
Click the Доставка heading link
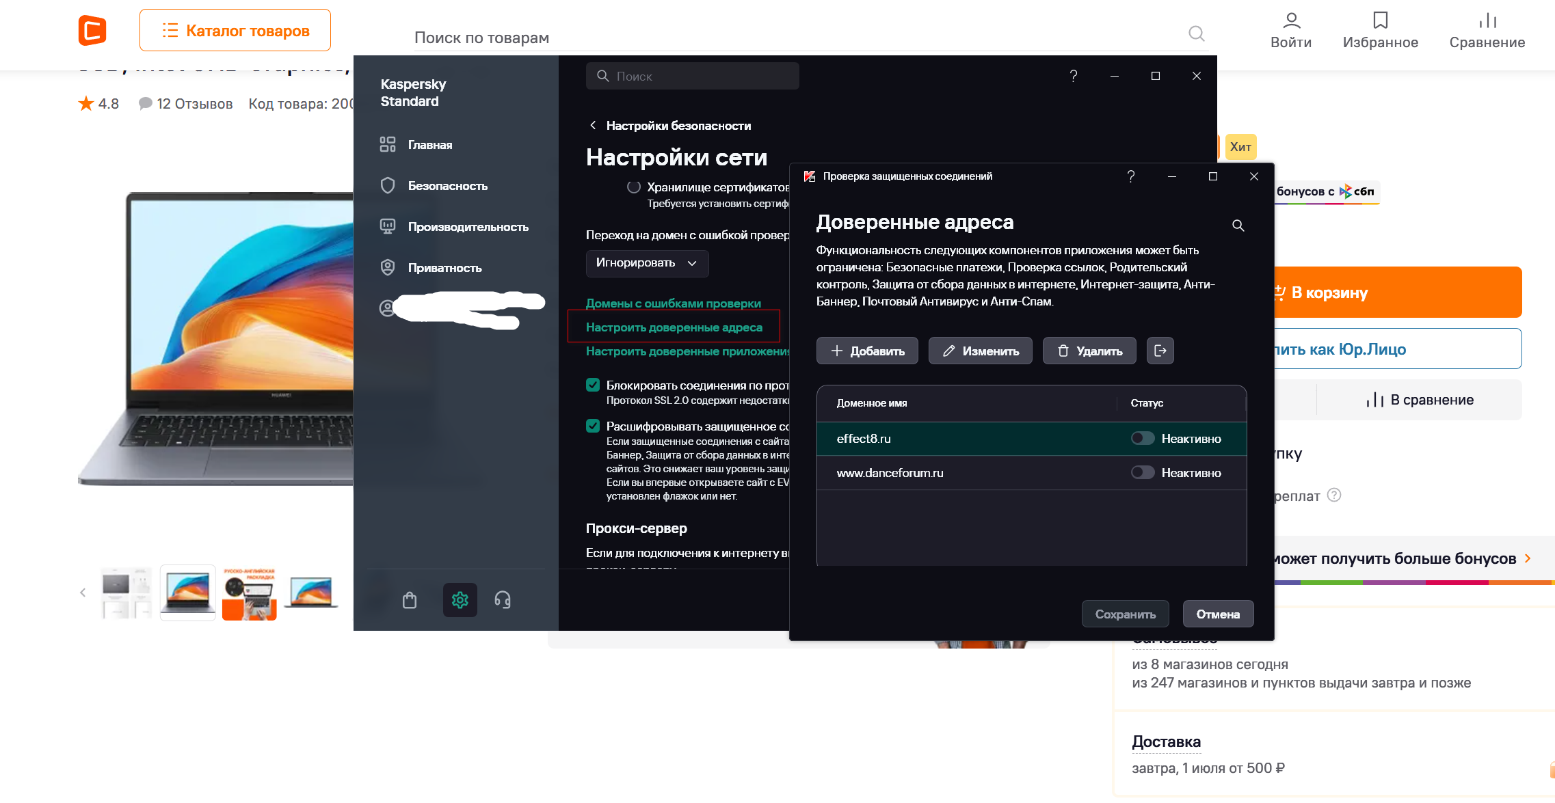tap(1166, 741)
